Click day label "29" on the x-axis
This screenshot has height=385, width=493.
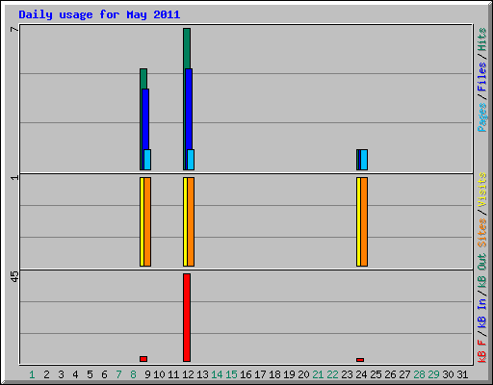pos(433,374)
